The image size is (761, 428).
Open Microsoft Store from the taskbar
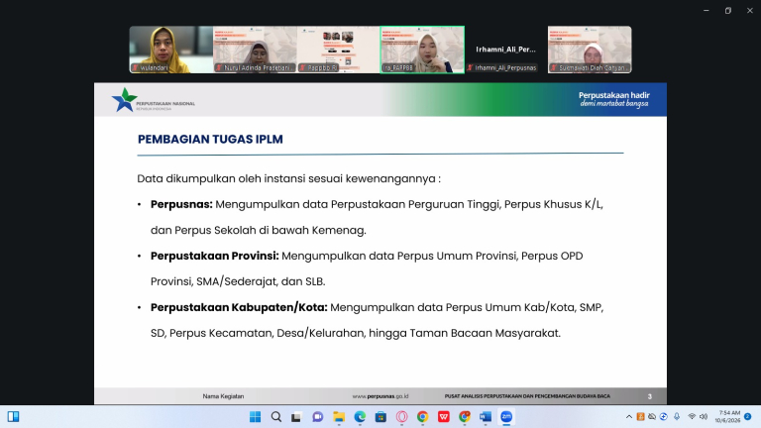tap(380, 417)
